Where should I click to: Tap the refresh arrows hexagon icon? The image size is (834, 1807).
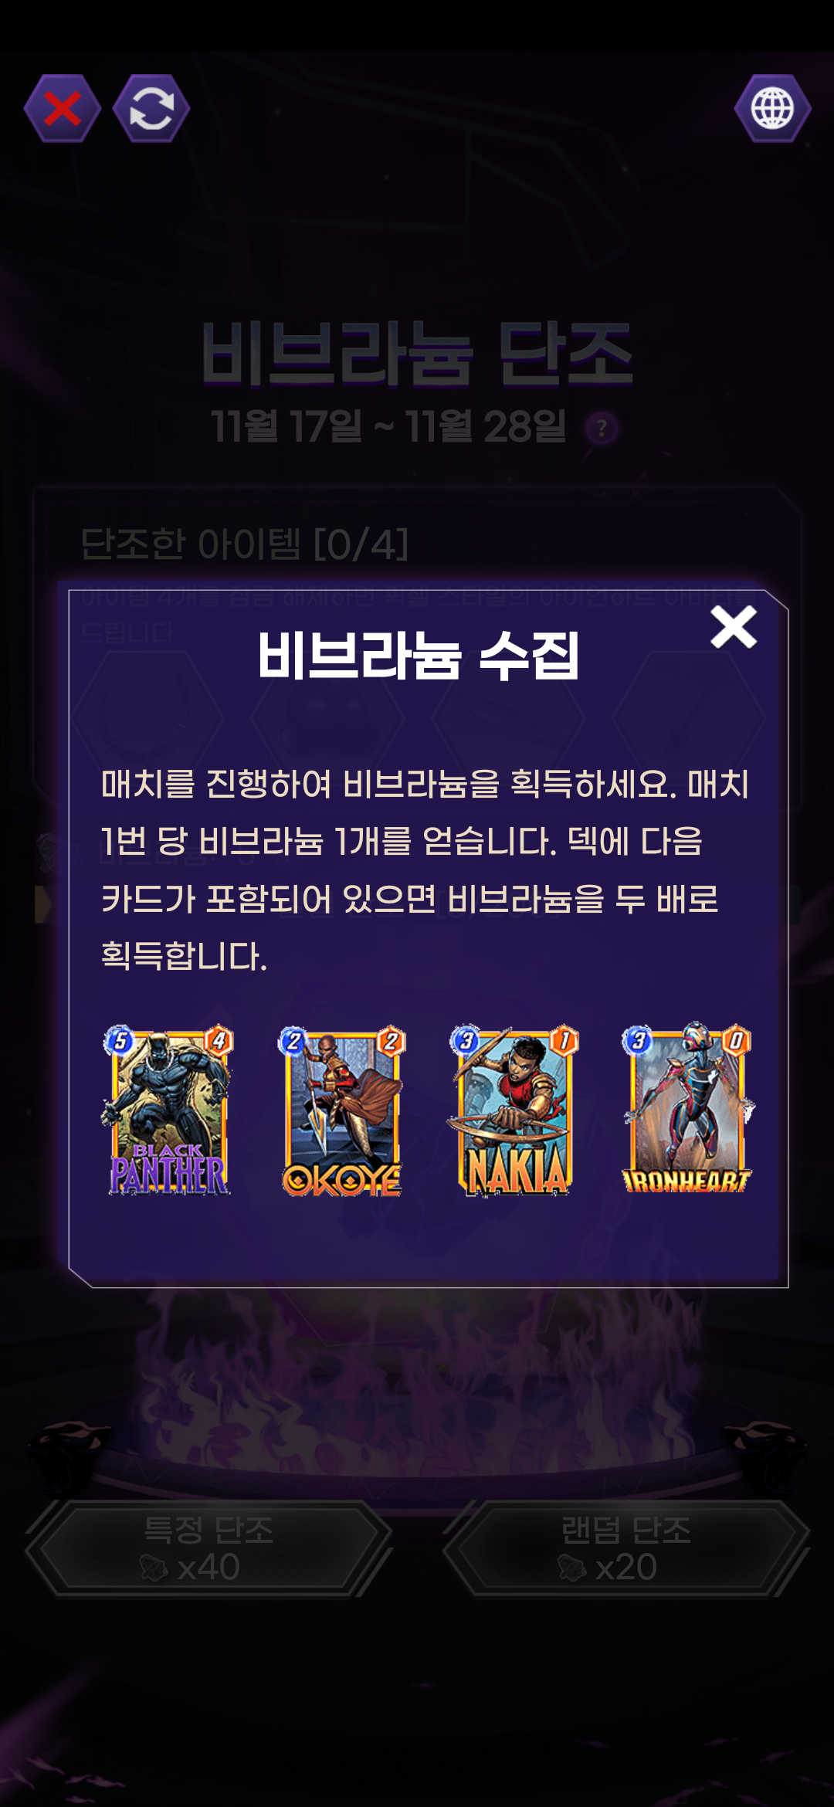click(151, 108)
